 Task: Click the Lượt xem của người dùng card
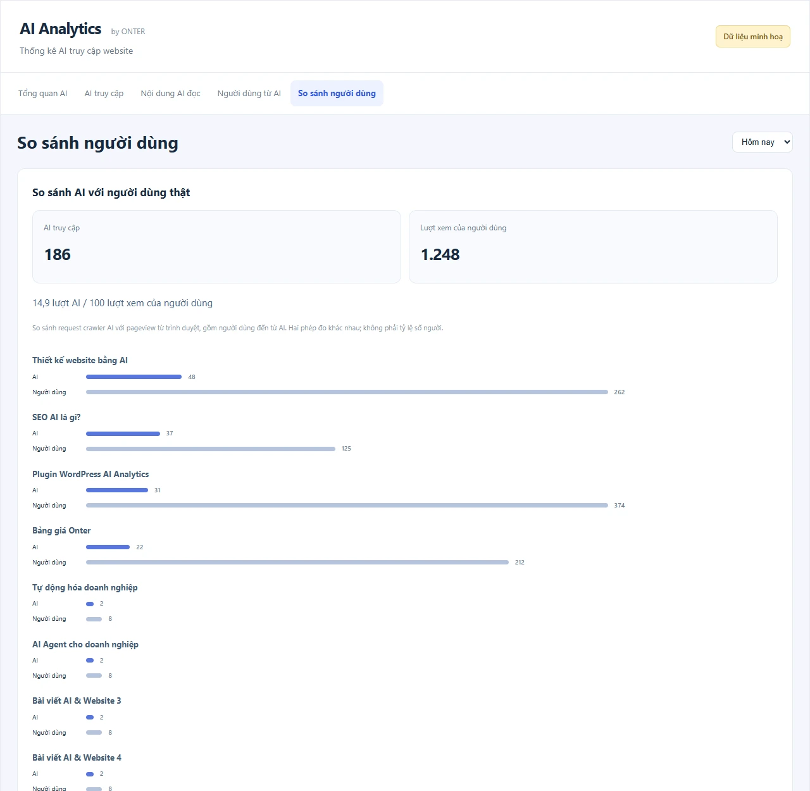(593, 247)
